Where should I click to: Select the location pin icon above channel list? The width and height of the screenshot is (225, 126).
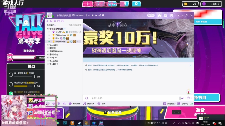point(55,21)
